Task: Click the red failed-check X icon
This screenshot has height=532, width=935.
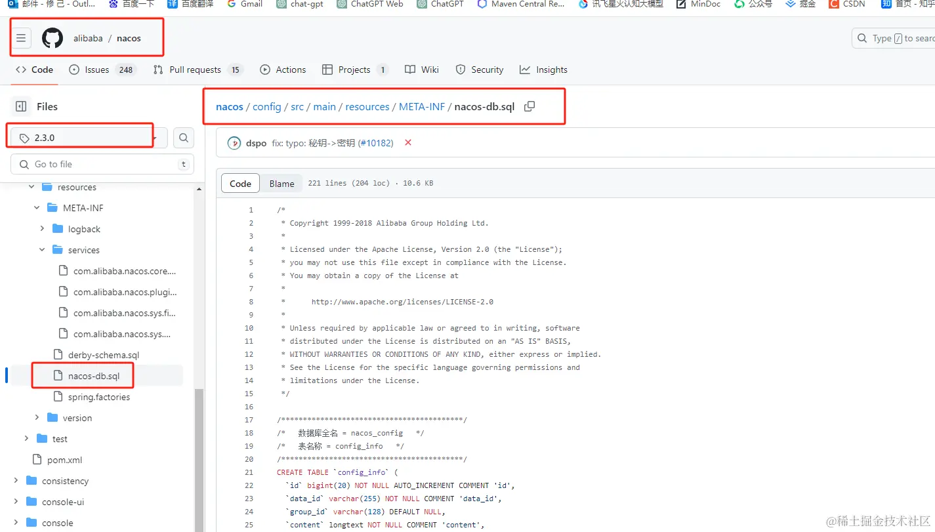Action: (x=408, y=142)
